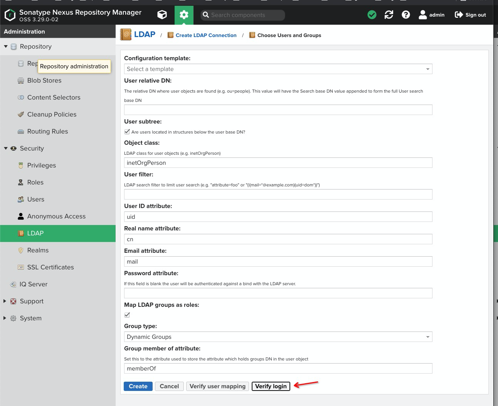Click the User filter input field
This screenshot has width=498, height=406.
(278, 195)
